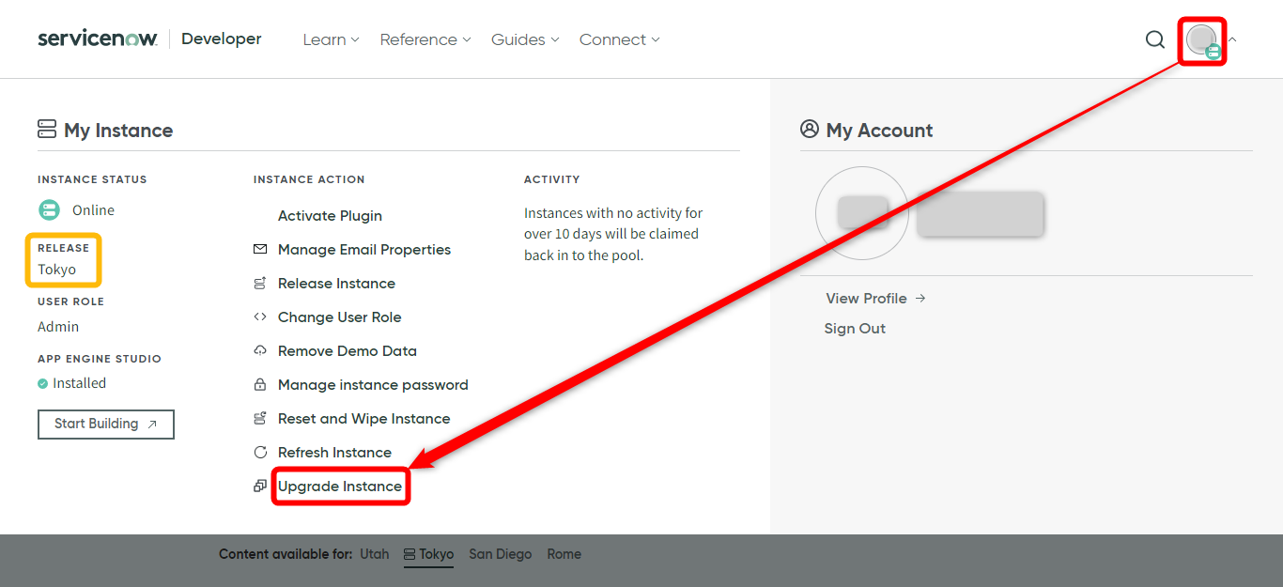Click the Start Building button

coord(105,424)
